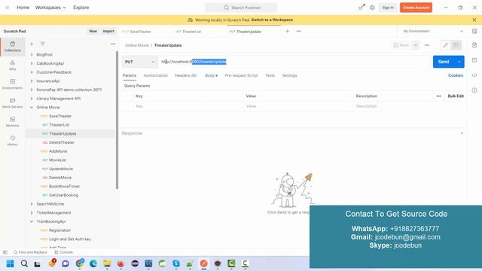The width and height of the screenshot is (482, 271).
Task: Open the Workspaces dropdown menu
Action: click(x=50, y=8)
